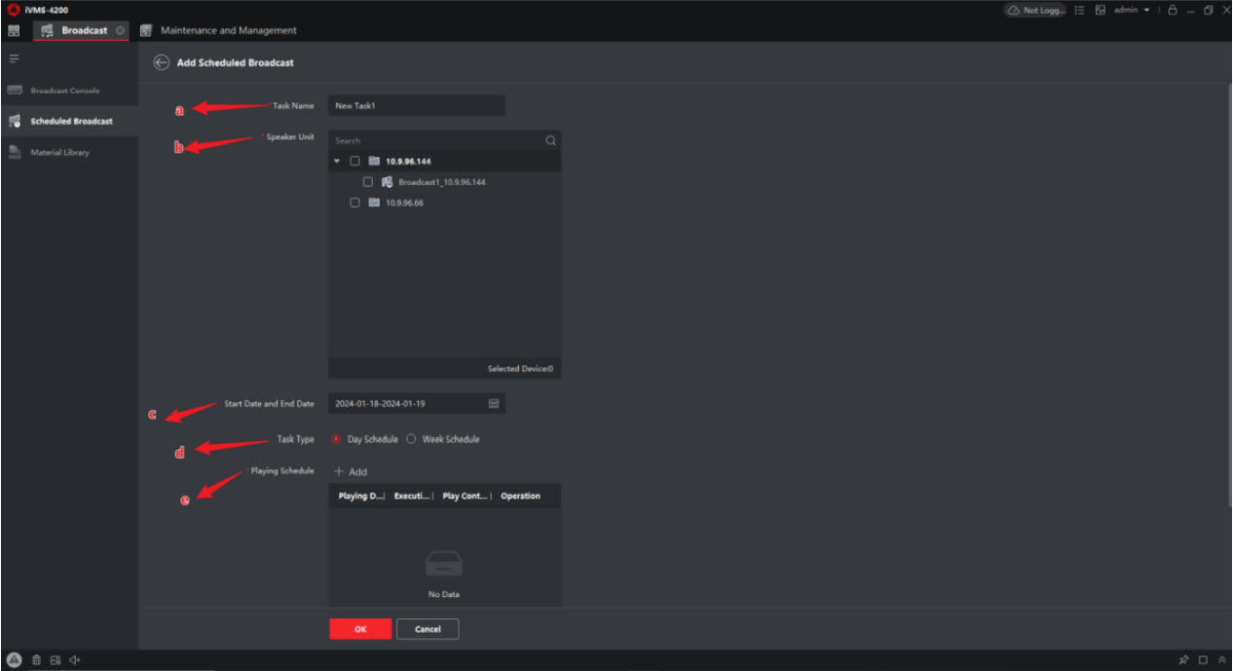Click the back arrow beside Add Scheduled Broadcast
This screenshot has height=671, width=1233.
click(x=162, y=62)
